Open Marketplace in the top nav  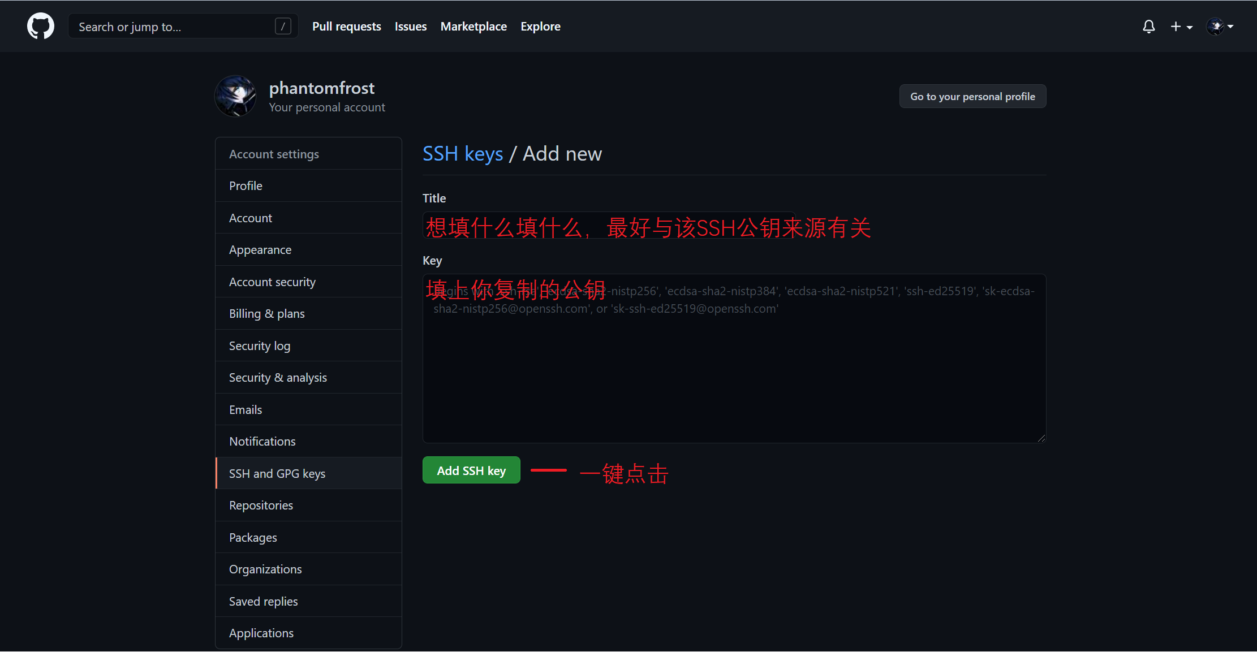click(473, 27)
